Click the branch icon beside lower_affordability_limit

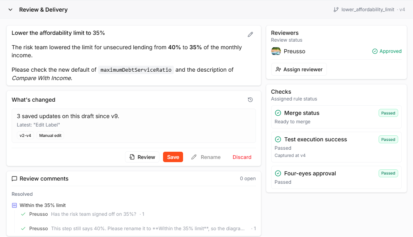coord(336,10)
